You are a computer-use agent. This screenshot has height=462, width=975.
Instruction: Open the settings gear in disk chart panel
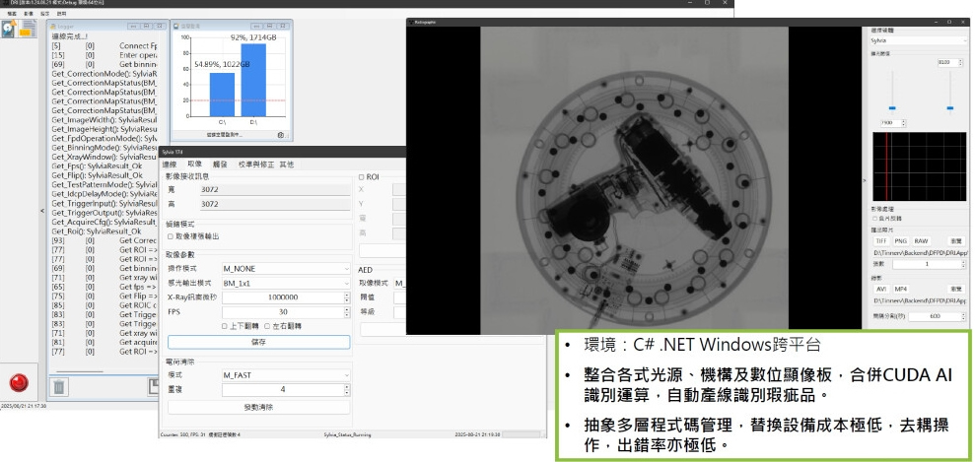281,134
